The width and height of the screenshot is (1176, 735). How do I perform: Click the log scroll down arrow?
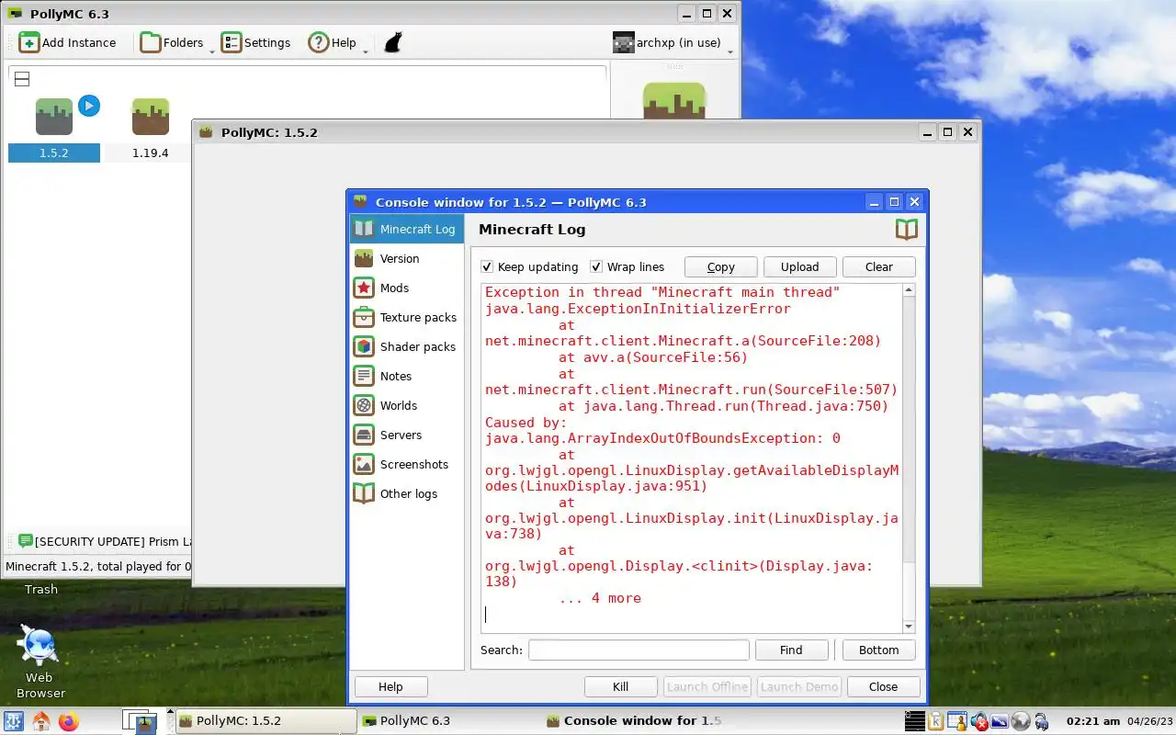(x=909, y=626)
